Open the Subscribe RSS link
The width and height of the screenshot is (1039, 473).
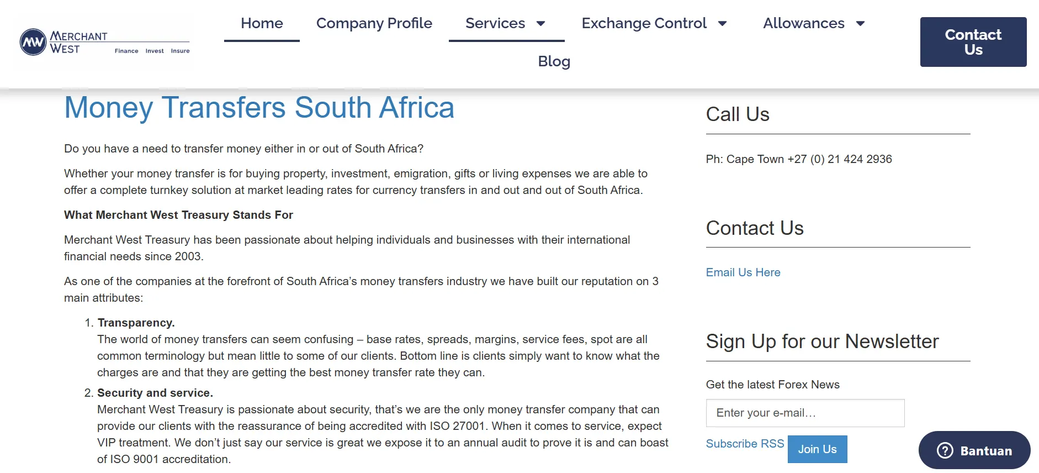745,444
